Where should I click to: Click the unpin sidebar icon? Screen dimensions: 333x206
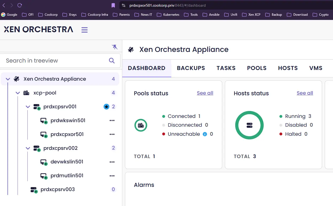[x=115, y=47]
